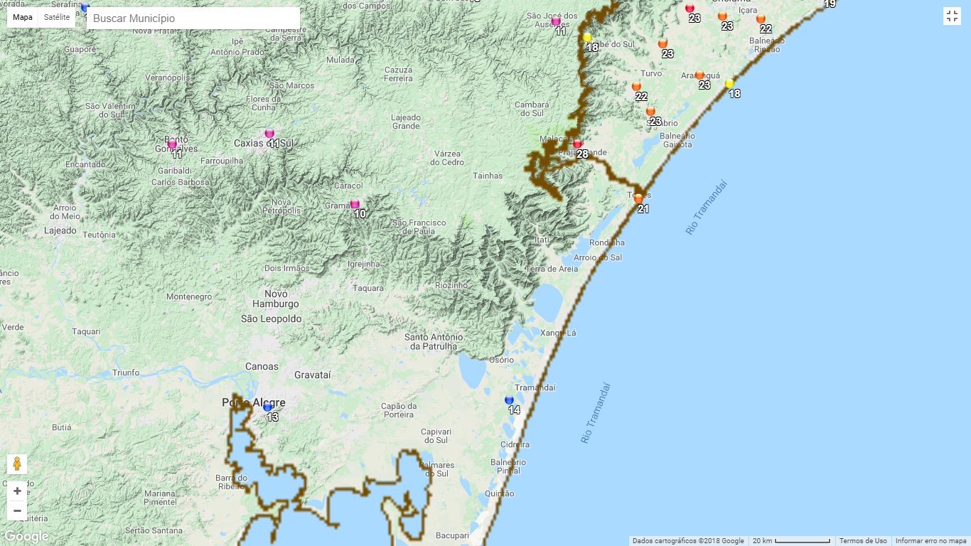Click the blue marker labeled 13 near Porto Alegre
Viewport: 971px width, 546px height.
coord(267,407)
